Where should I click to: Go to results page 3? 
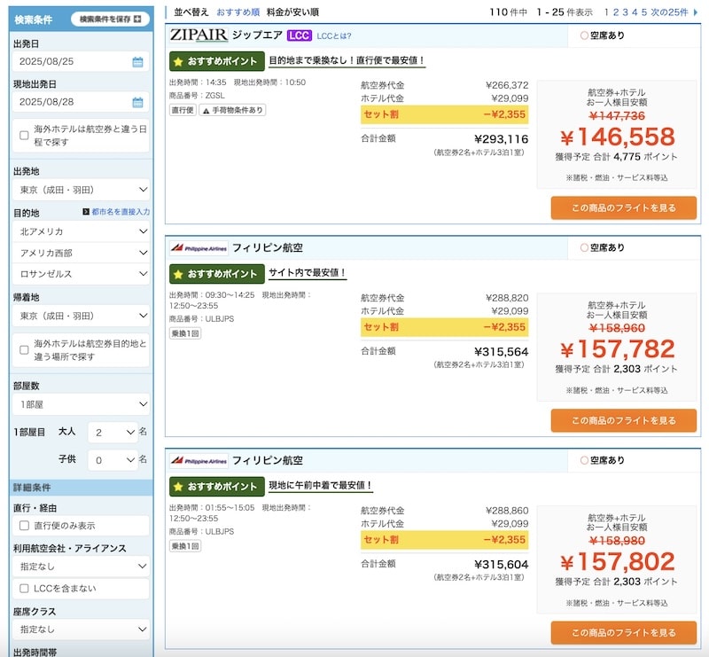[625, 12]
